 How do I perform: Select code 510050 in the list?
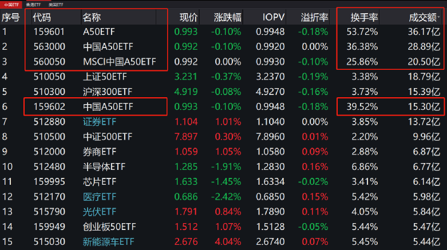[49, 77]
